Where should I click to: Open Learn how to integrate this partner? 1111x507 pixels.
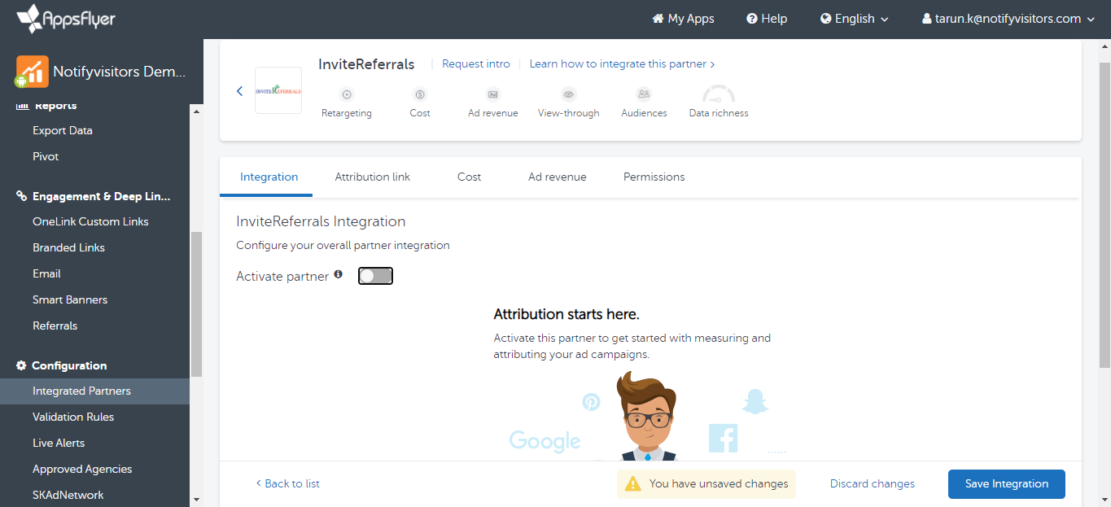click(623, 63)
